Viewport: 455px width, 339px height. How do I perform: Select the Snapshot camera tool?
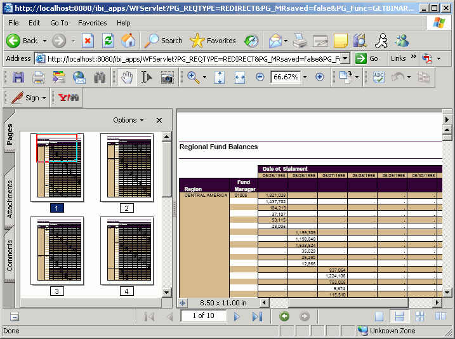coord(167,77)
